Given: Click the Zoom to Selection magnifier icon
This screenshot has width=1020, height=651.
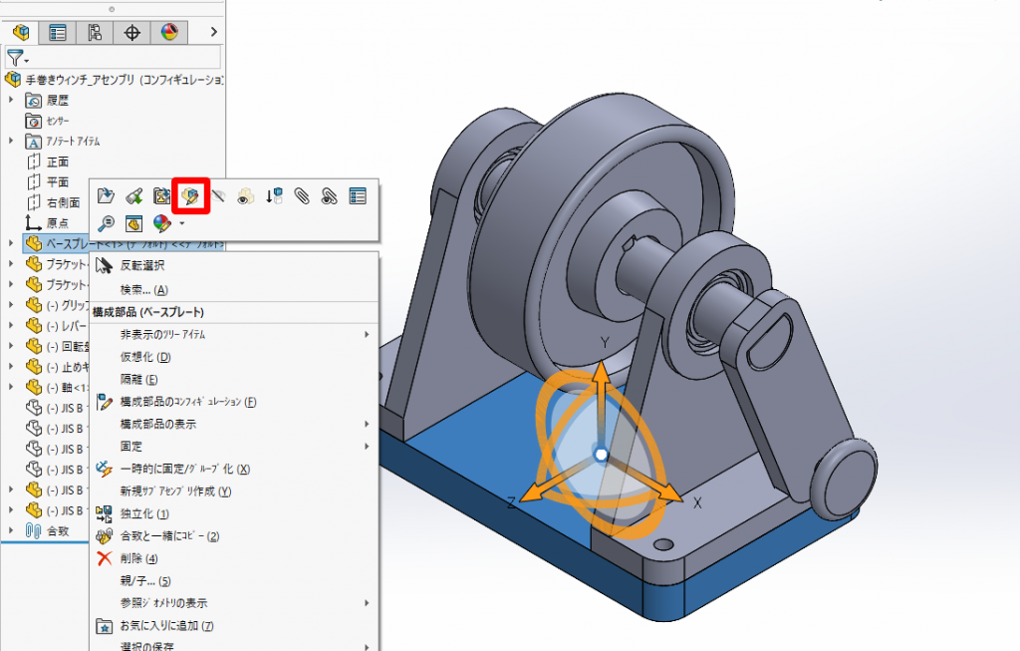Looking at the screenshot, I should pyautogui.click(x=106, y=224).
